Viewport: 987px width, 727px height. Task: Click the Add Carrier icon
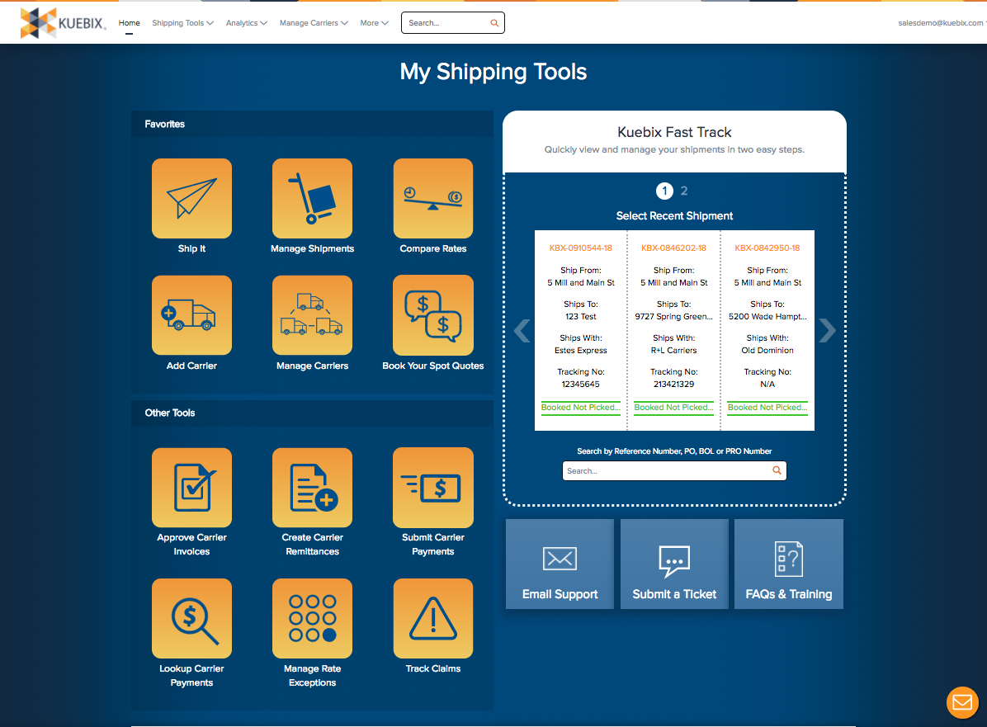[x=191, y=314]
